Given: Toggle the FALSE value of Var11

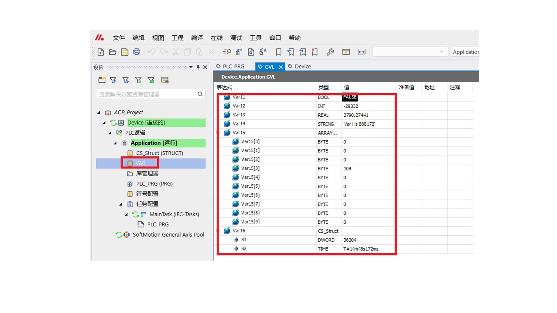Looking at the screenshot, I should 350,97.
